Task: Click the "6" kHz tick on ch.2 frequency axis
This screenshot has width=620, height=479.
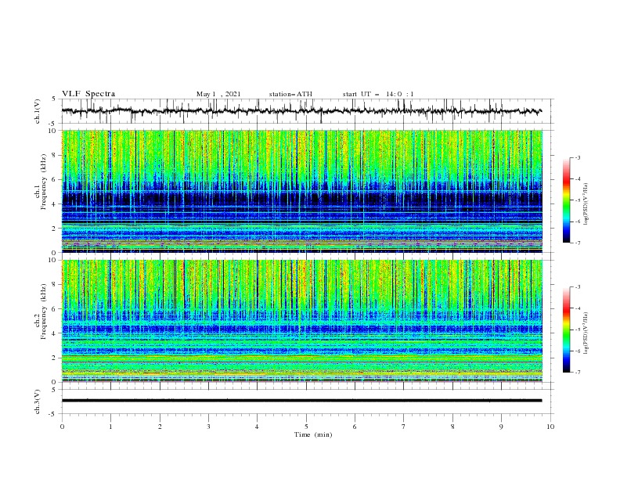Action: 56,309
